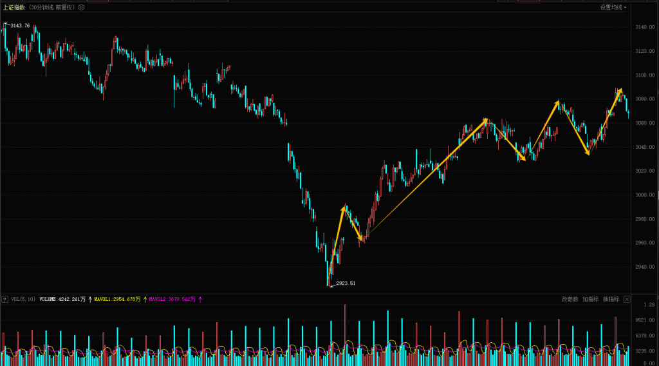Click the magenta up arrow after MAVOL2
This screenshot has width=659, height=366.
(x=200, y=299)
